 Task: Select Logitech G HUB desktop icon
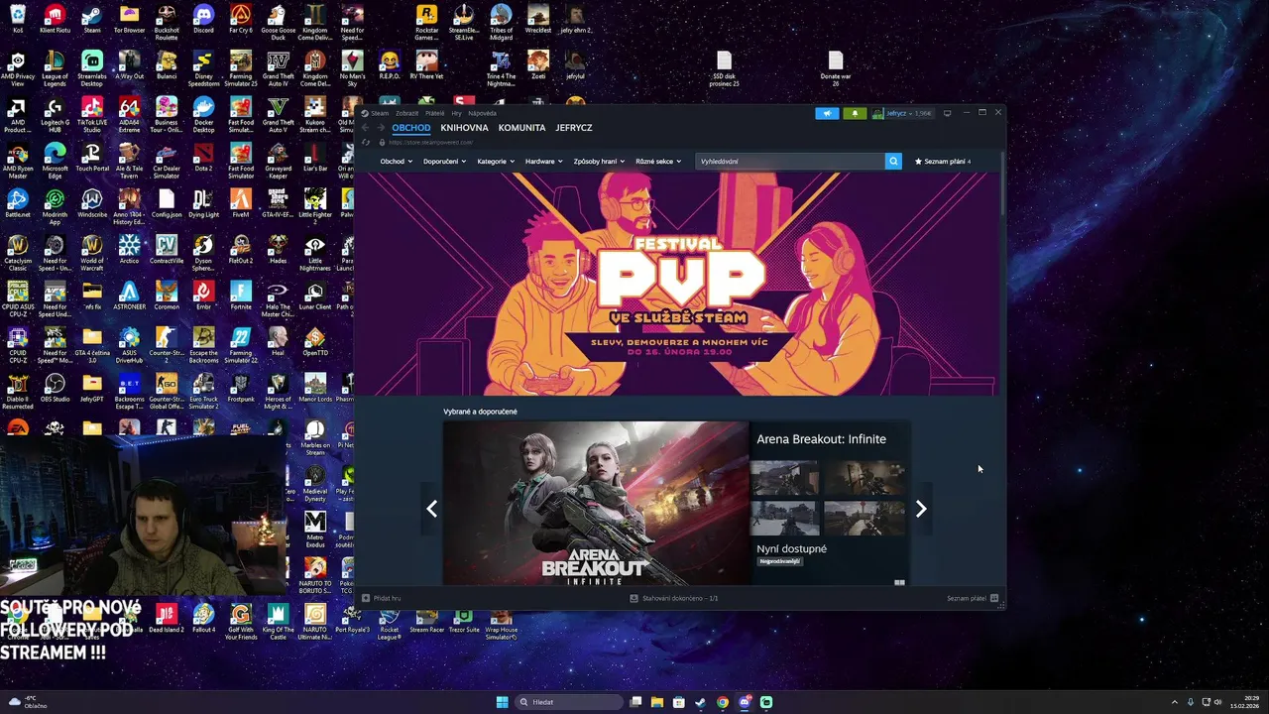(55, 116)
